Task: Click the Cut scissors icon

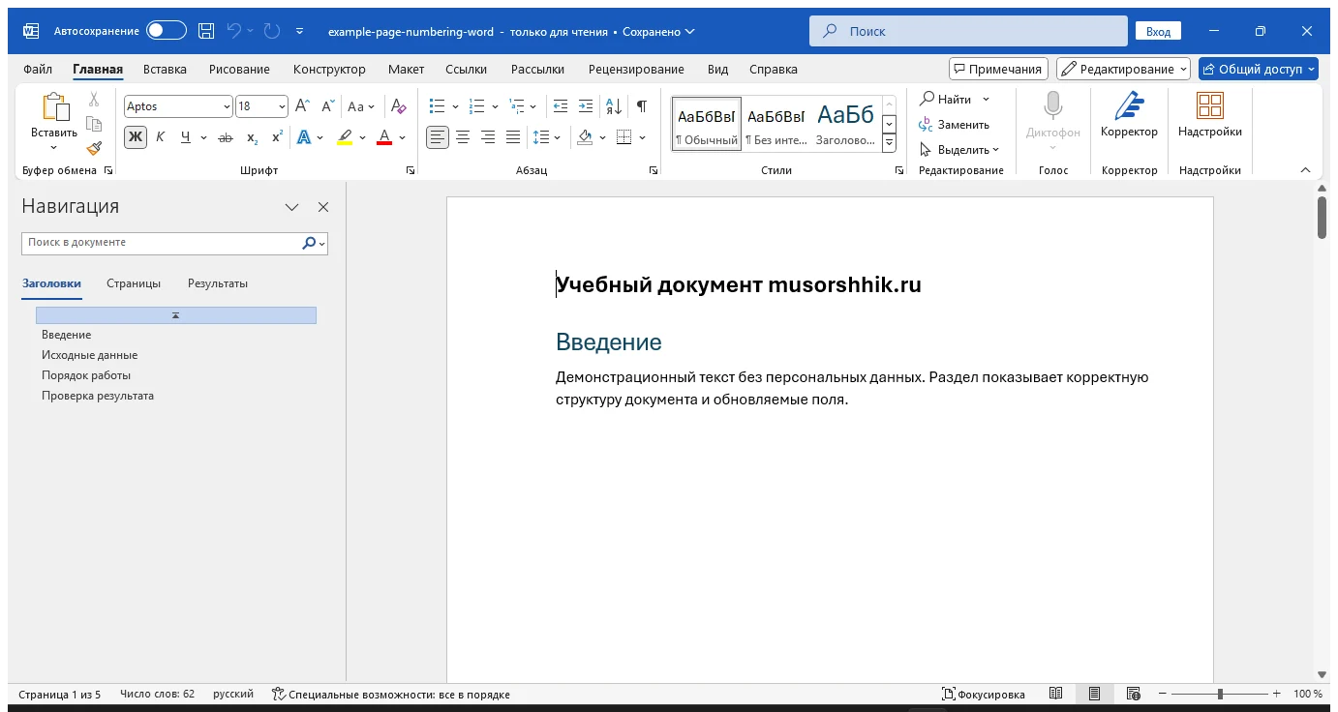Action: [x=94, y=99]
